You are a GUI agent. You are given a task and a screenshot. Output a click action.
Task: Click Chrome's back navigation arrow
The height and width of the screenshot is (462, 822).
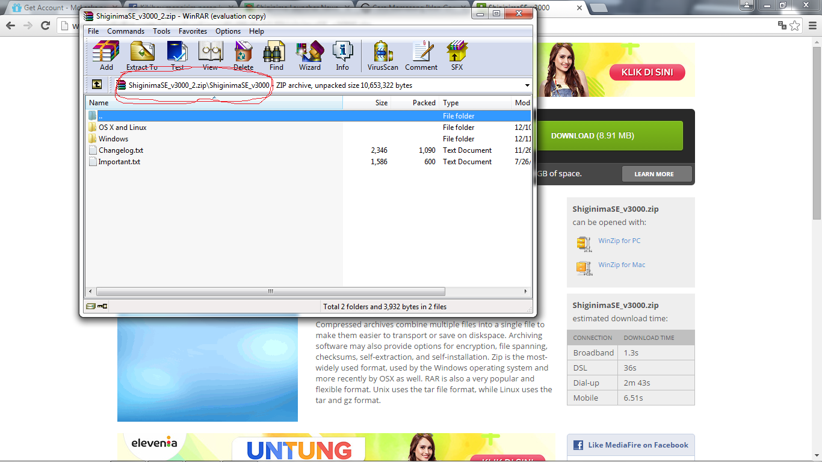[10, 25]
